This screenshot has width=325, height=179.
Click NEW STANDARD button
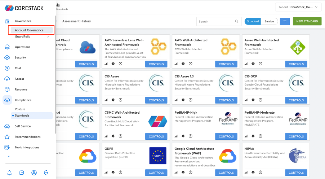[307, 21]
